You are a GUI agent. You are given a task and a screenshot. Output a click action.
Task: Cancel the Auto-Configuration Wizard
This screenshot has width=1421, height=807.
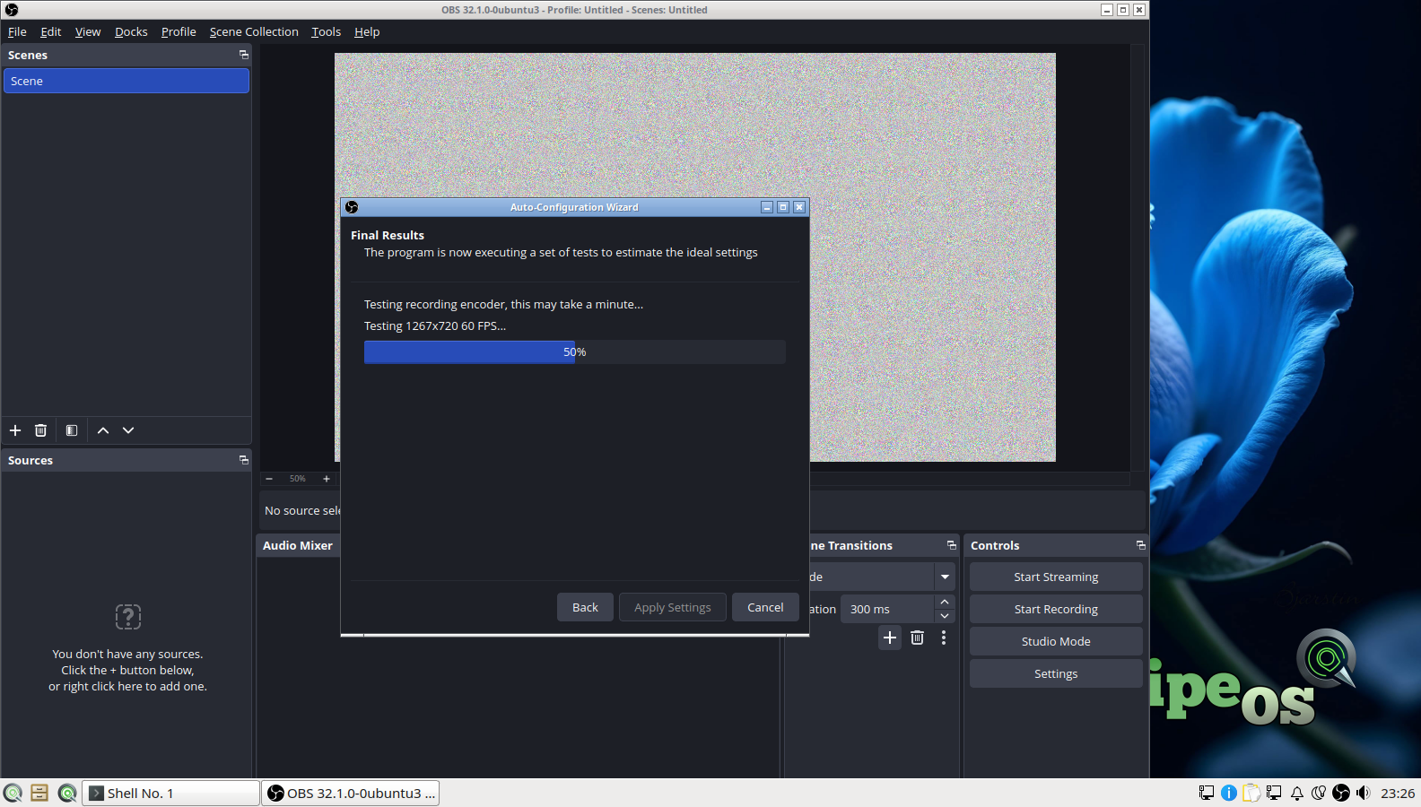[x=765, y=607]
